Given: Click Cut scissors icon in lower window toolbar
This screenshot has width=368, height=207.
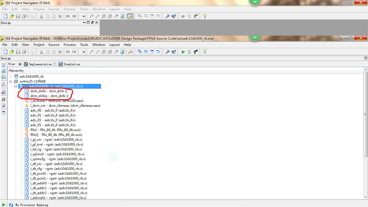Looking at the screenshot, I should pyautogui.click(x=42, y=52).
